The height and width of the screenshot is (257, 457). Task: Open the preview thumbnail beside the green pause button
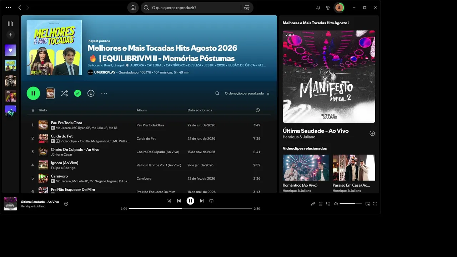click(50, 93)
